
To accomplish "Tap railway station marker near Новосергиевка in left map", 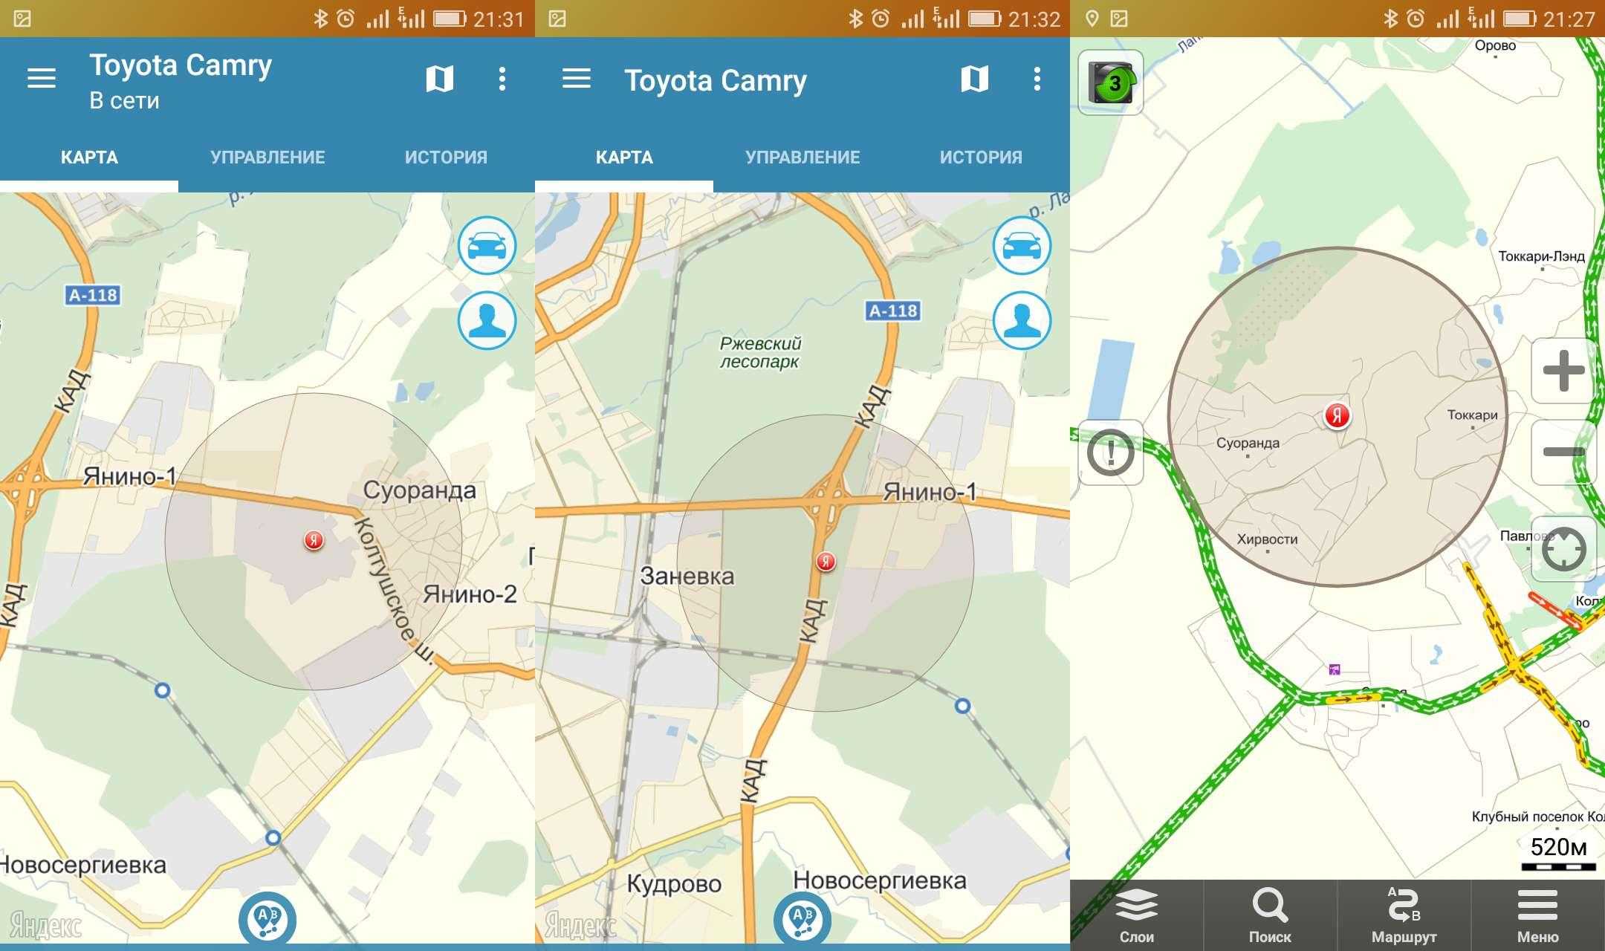I will tap(273, 837).
